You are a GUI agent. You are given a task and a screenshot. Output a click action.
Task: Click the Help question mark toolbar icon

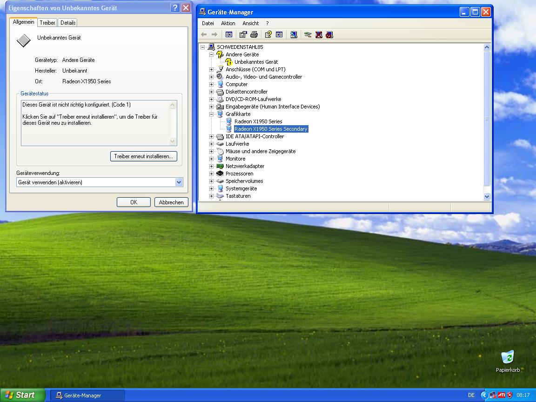coord(268,34)
